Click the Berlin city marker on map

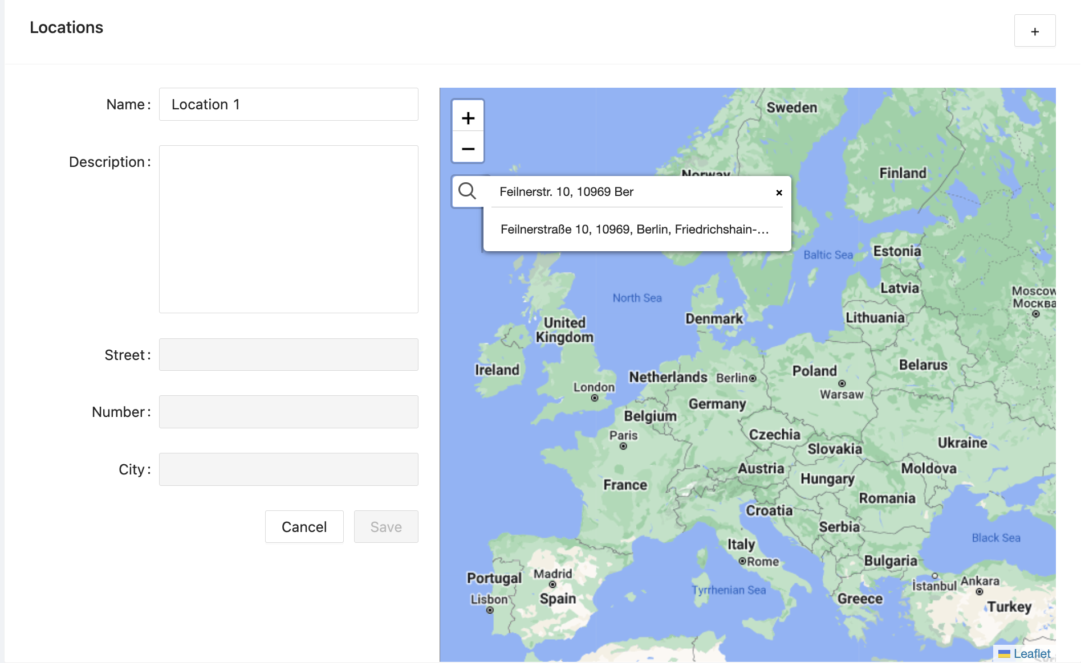click(753, 378)
